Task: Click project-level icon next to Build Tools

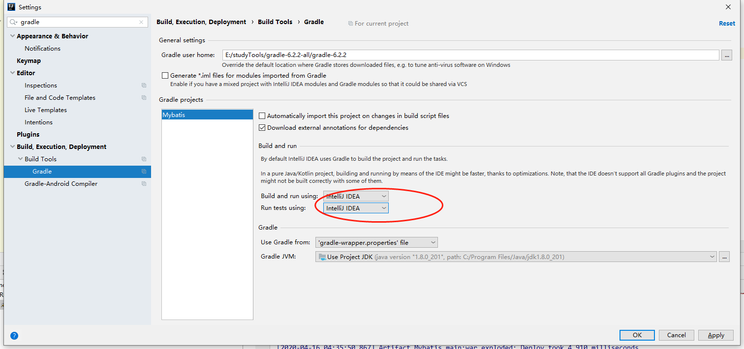Action: click(x=144, y=159)
